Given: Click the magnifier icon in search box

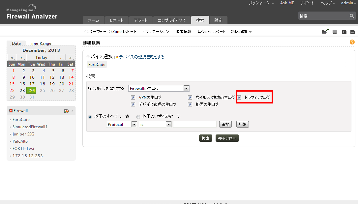Looking at the screenshot, I should point(352,16).
